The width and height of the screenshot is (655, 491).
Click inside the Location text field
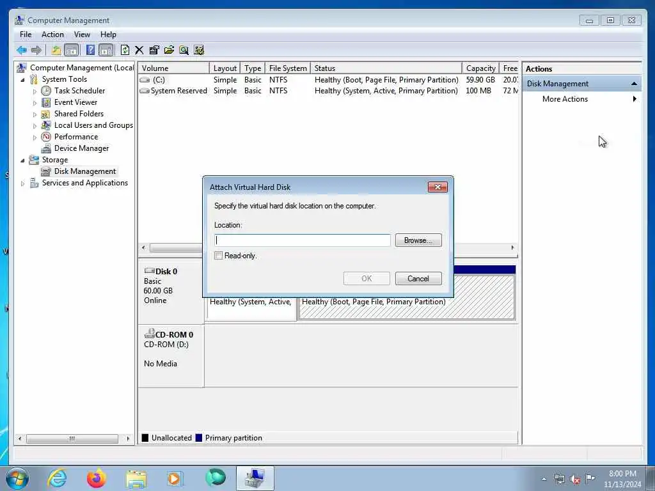coord(303,240)
